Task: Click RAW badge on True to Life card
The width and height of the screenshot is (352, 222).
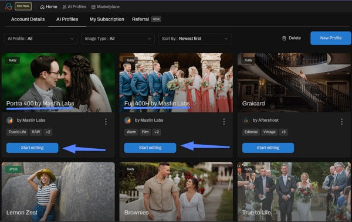Action: [248, 169]
